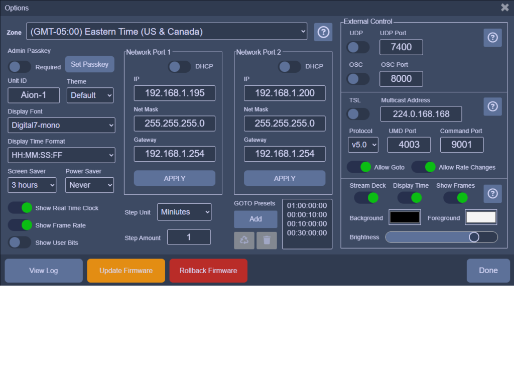Screen dimensions: 514x371
Task: Open help icon in Stream Deck section
Action: coord(492,193)
